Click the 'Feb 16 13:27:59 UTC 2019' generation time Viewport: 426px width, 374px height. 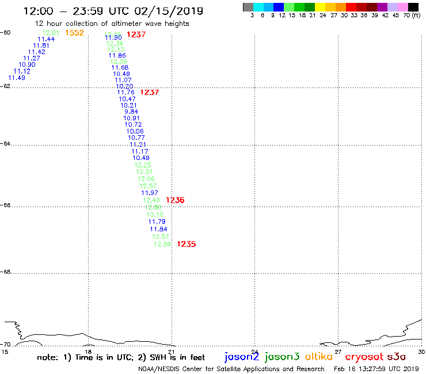(376, 369)
